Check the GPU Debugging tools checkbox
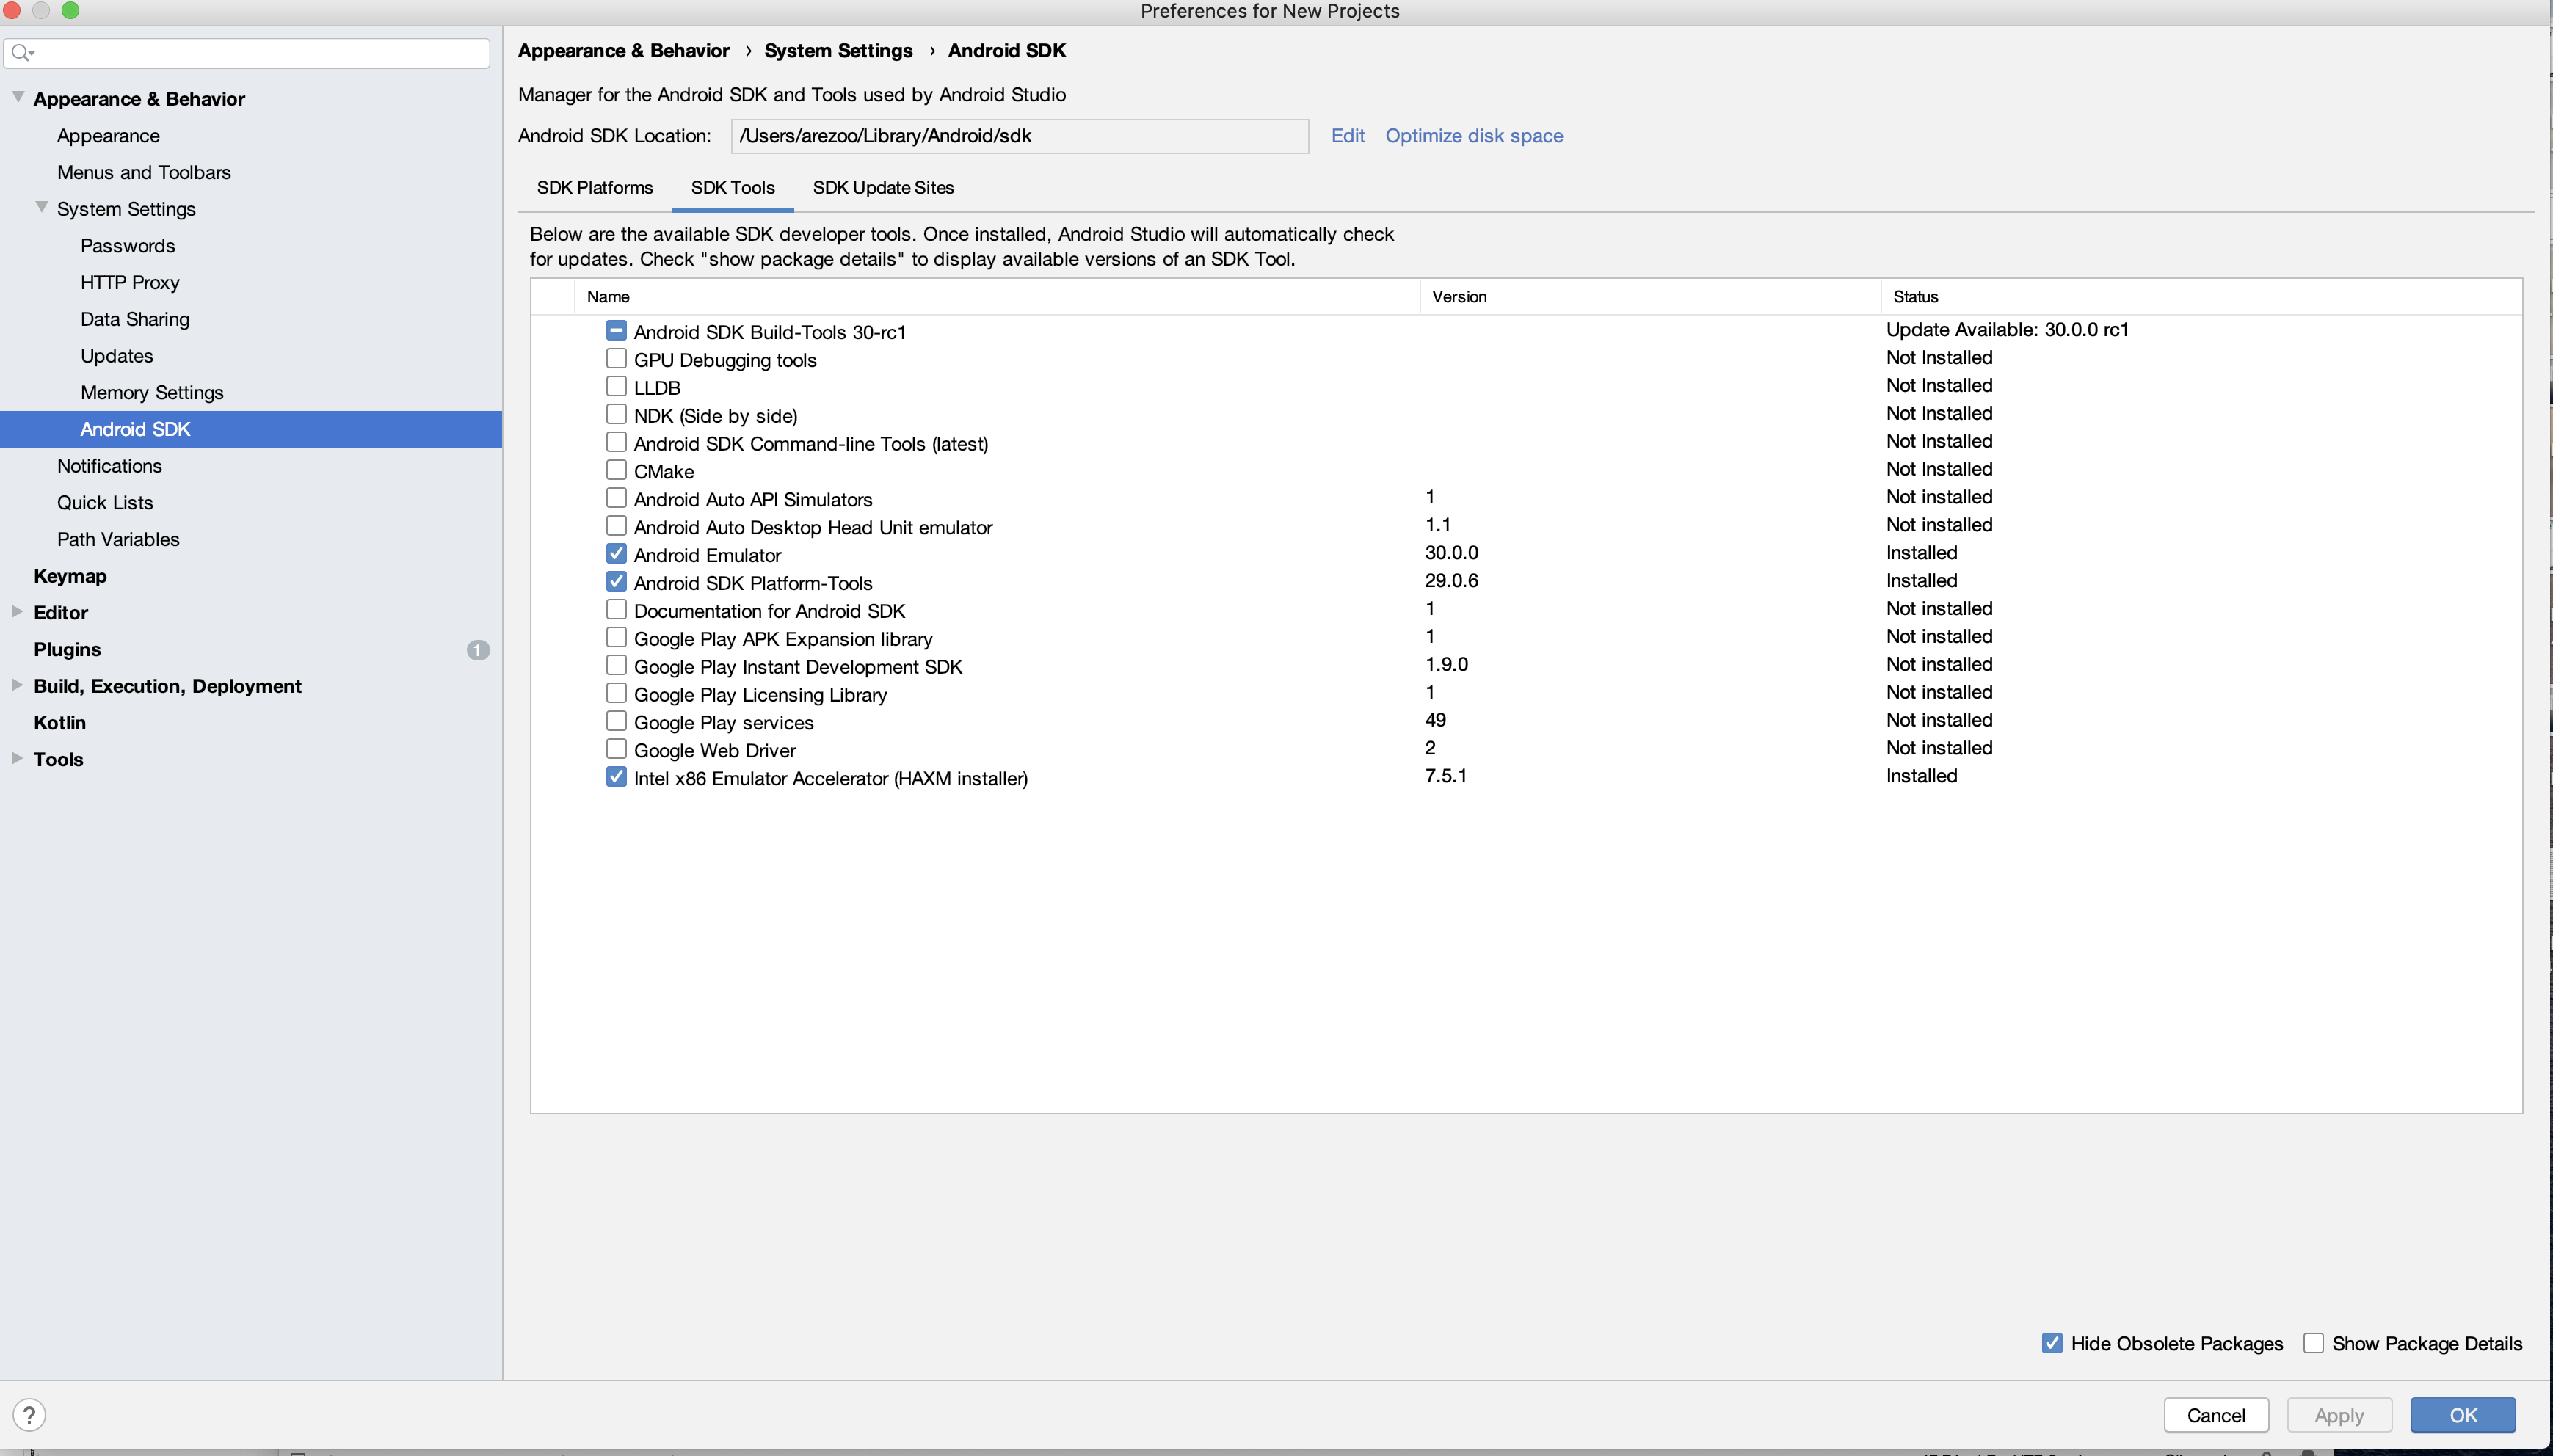This screenshot has height=1456, width=2553. point(615,359)
